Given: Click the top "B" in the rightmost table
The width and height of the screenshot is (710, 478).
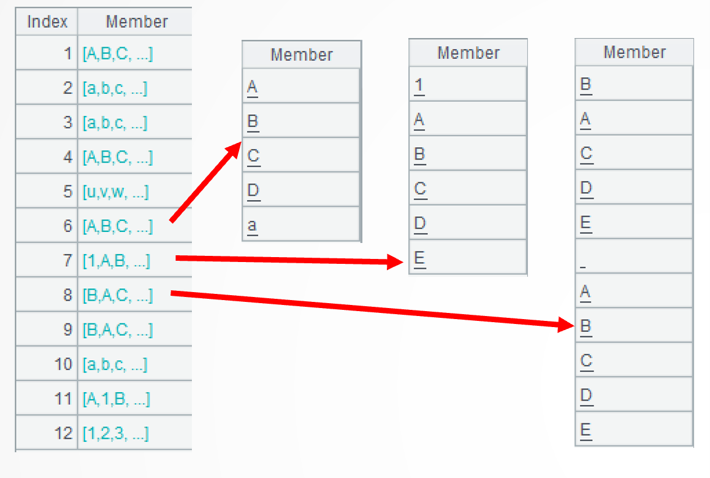Looking at the screenshot, I should pyautogui.click(x=586, y=84).
